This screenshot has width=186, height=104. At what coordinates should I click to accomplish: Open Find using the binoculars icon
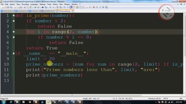tap(42, 7)
